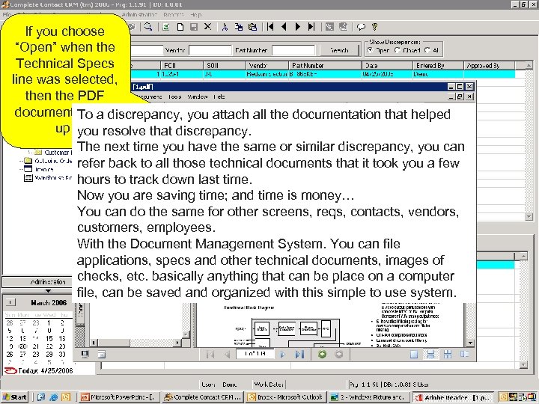Select All discrepancies radio button
The width and height of the screenshot is (539, 404).
427,50
